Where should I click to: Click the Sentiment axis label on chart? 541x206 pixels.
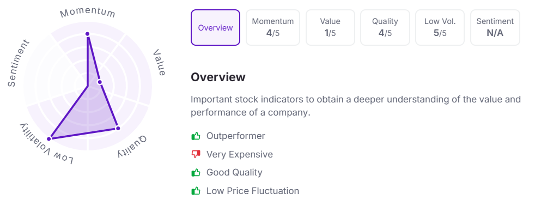19,63
